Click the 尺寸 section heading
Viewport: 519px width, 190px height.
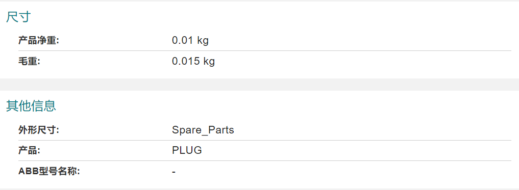click(18, 16)
